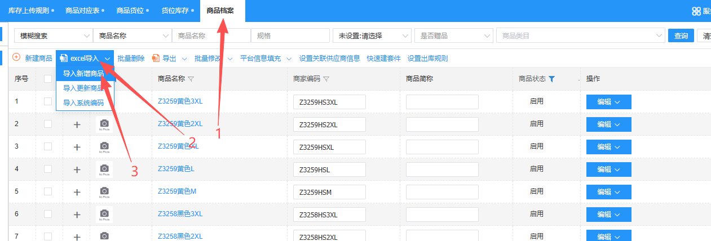Open the 模糊搜索 dropdown
711x241 pixels.
click(54, 35)
